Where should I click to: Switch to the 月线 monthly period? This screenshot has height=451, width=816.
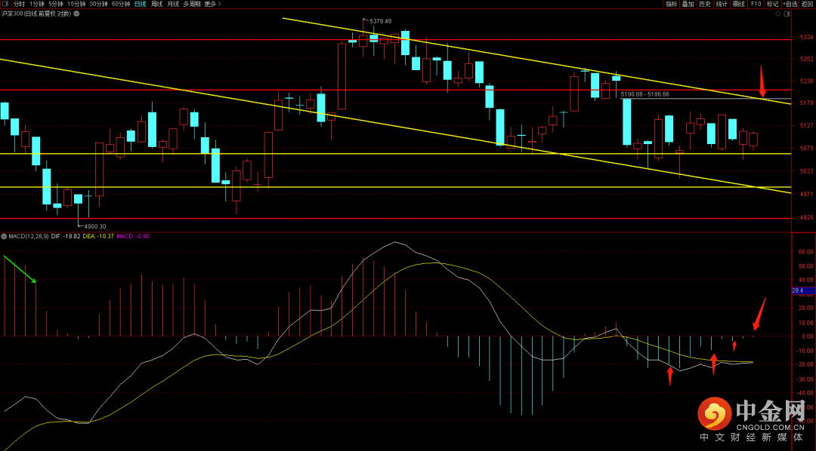pyautogui.click(x=173, y=4)
